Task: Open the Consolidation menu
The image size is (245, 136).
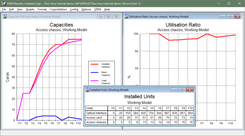Action: [58, 9]
